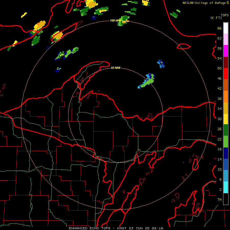Click the medium blue legend swatch
This screenshot has height=230, width=230.
point(226,164)
